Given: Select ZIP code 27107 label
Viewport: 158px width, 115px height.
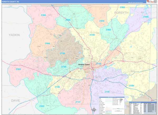Looking at the screenshot, I should pos(107,92).
